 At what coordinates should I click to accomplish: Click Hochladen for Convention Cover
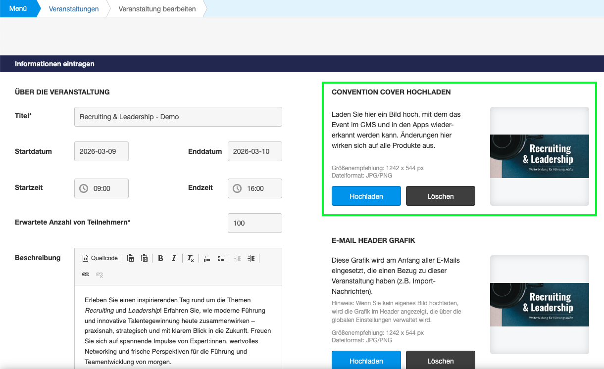366,196
